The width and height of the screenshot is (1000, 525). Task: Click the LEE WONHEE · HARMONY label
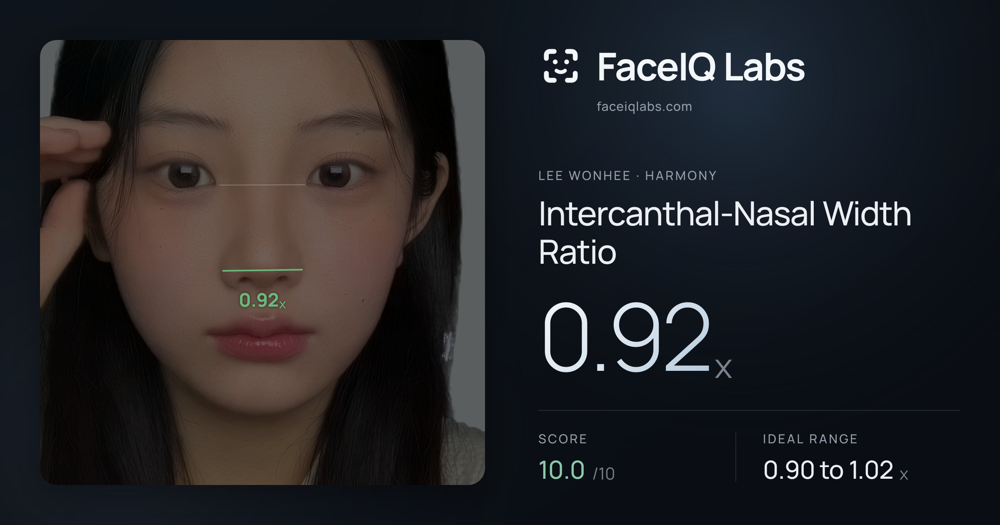[627, 176]
